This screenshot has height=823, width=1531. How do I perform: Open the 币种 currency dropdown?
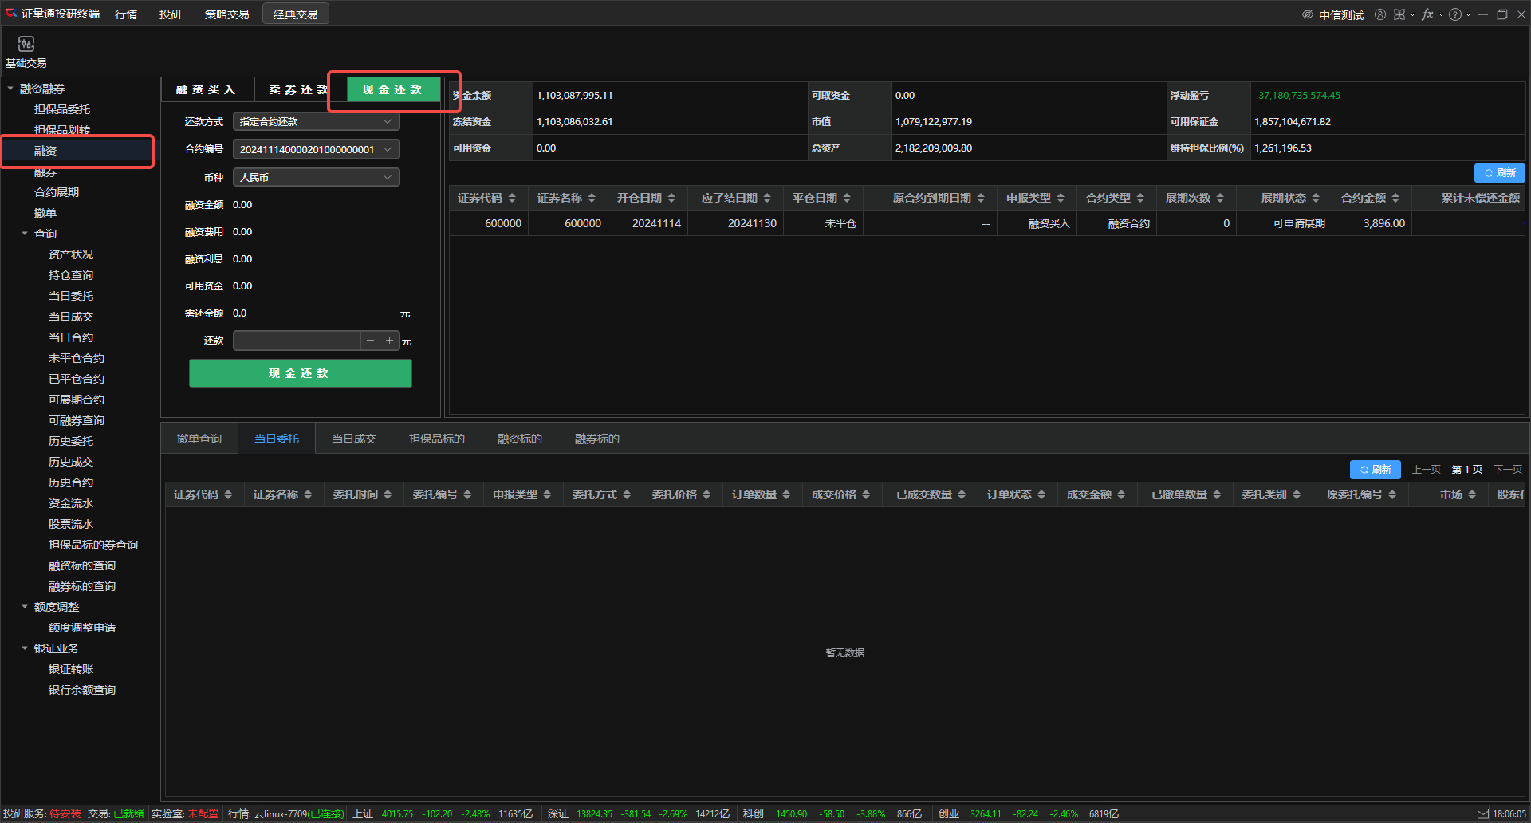316,177
